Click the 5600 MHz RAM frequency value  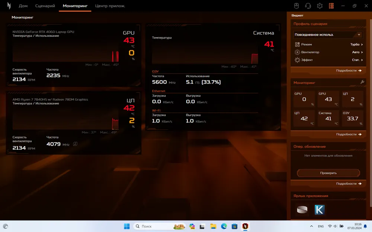pyautogui.click(x=164, y=82)
